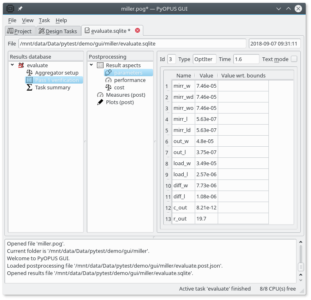The width and height of the screenshot is (311, 300).
Task: Click the scales icon beside cost
Action: point(108,87)
